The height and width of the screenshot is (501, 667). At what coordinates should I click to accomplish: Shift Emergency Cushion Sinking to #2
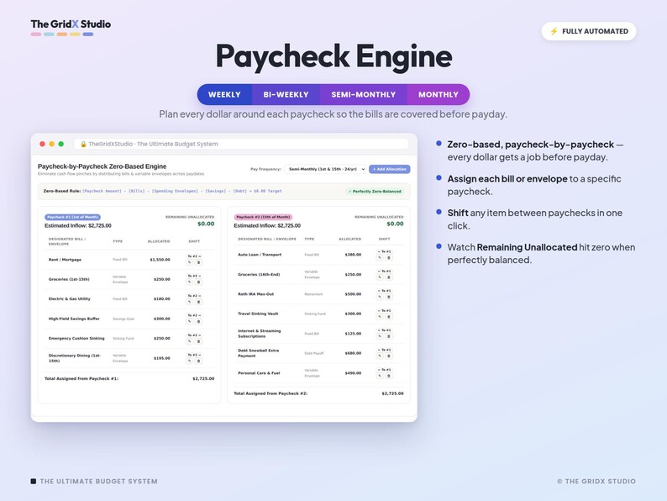coord(194,335)
